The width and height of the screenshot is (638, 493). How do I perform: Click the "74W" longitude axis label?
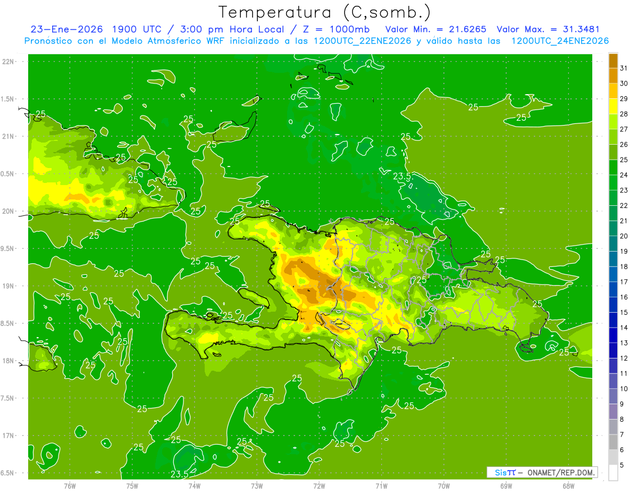click(195, 486)
